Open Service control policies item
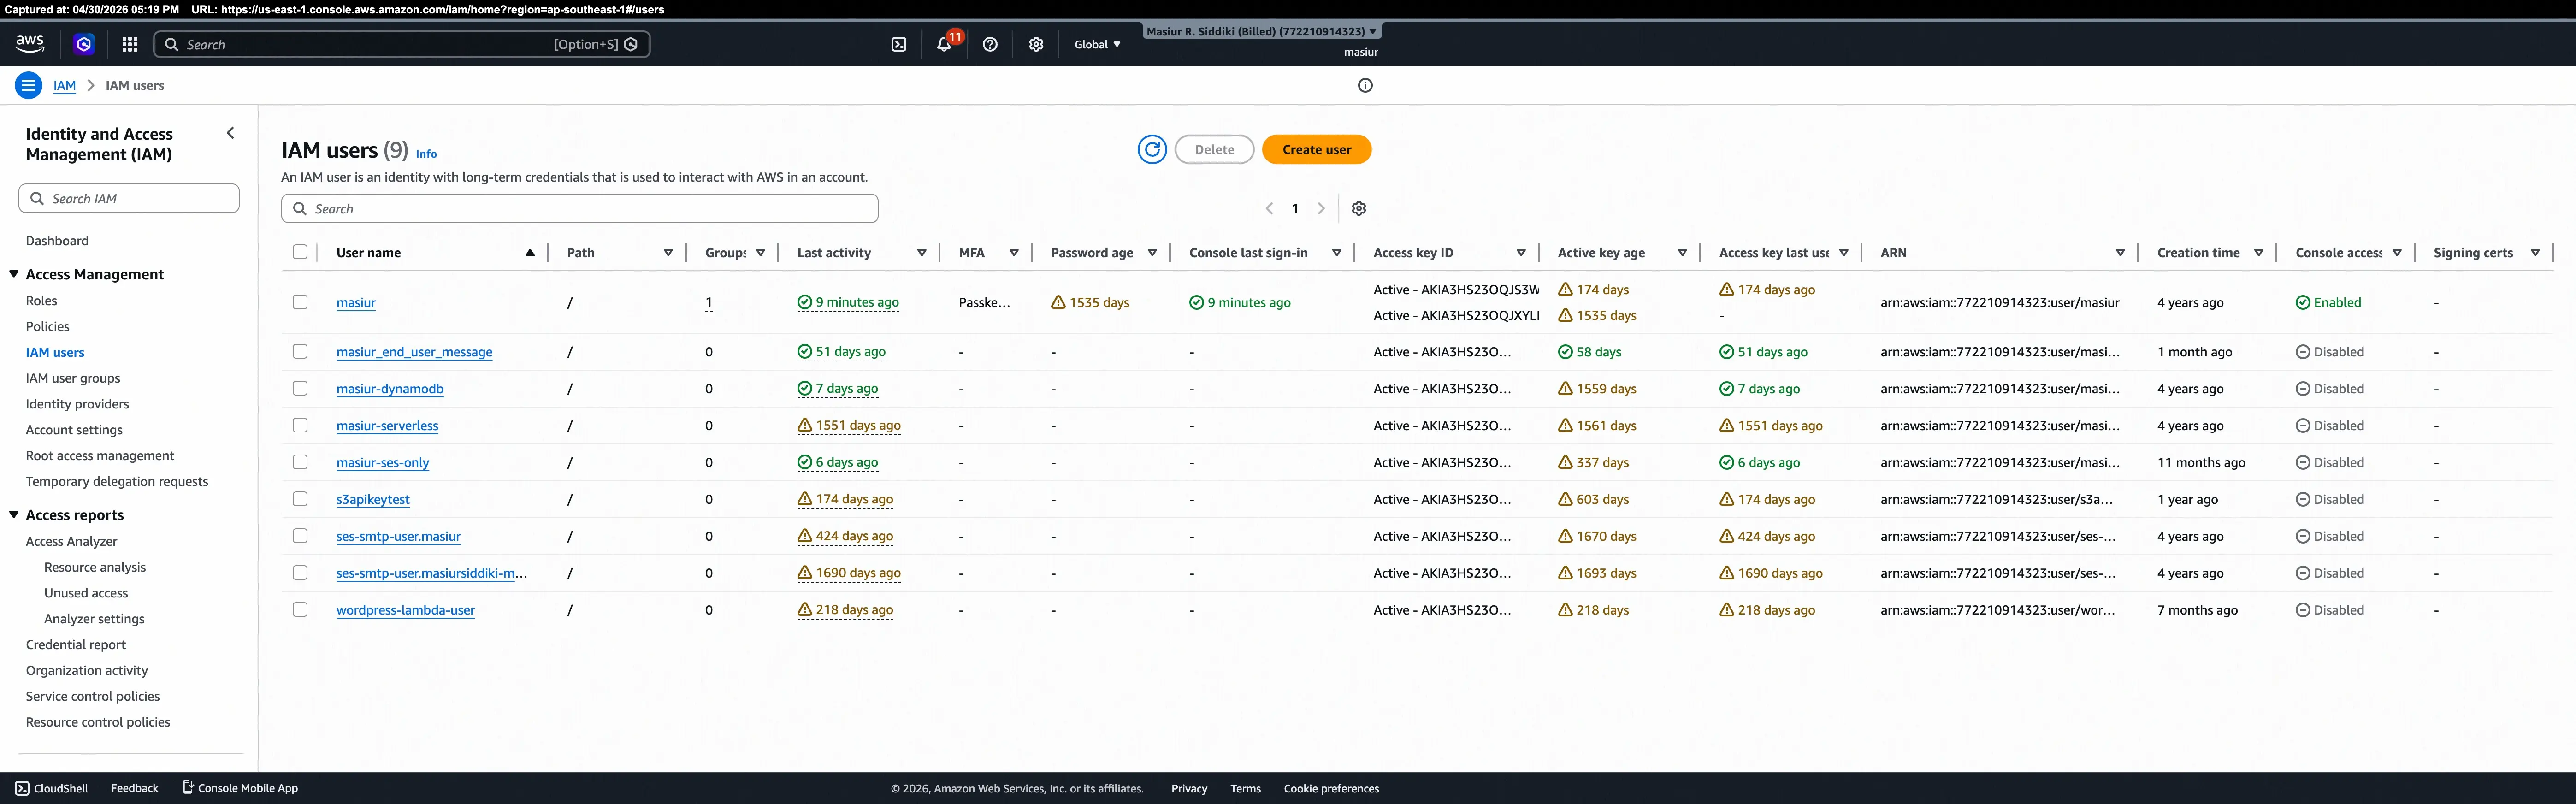Screen dimensions: 2576x804 point(93,696)
